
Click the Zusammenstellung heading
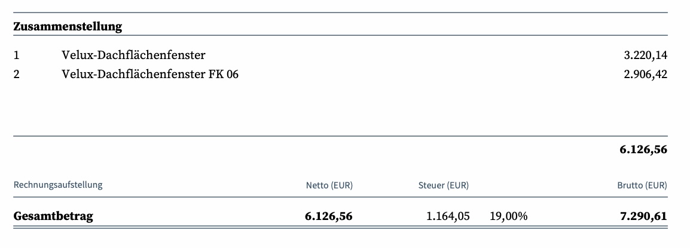(68, 26)
